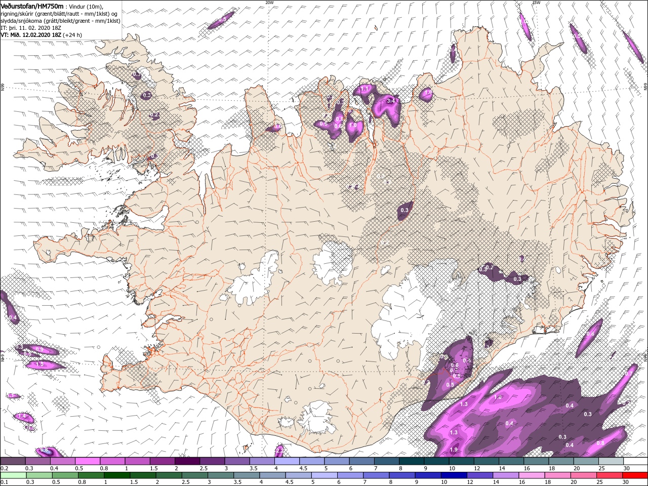Click the dark green 1 swatch in the rain legend
Image resolution: width=648 pixels, height=486 pixels.
pos(117,475)
